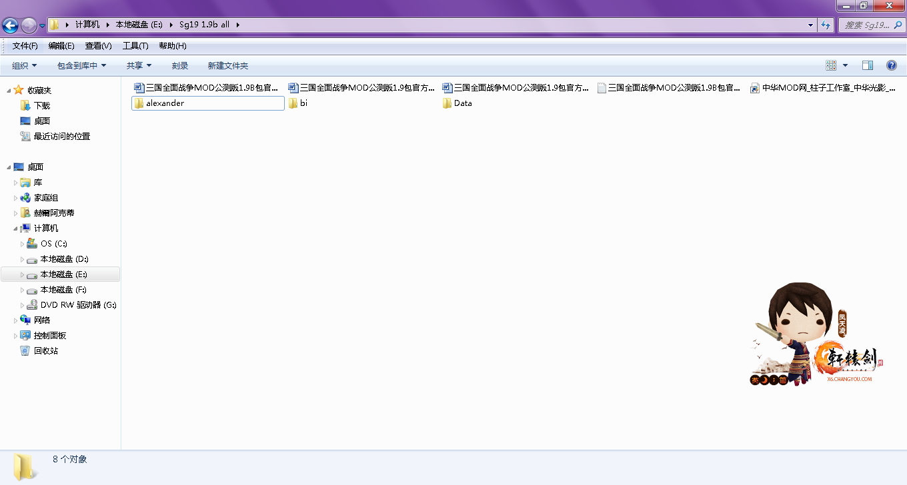The height and width of the screenshot is (485, 907).
Task: Open the 工具(T) menu
Action: coord(135,46)
